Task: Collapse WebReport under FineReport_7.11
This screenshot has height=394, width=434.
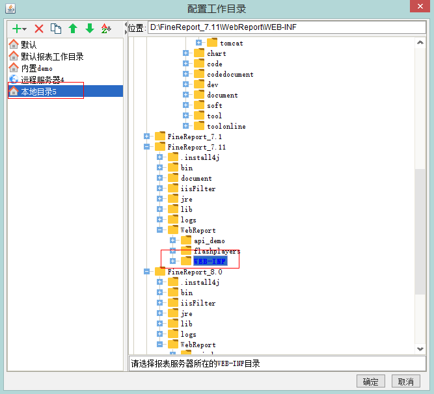Action: click(x=159, y=230)
